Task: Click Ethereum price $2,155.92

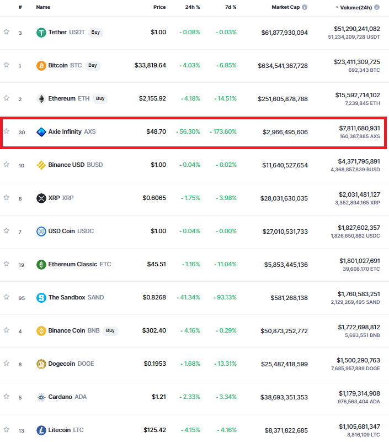Action: tap(152, 99)
